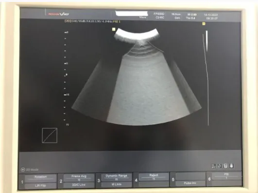This screenshot has height=193, width=258.
Task: Click the focal position arrow on the depth scale
Action: point(66,75)
